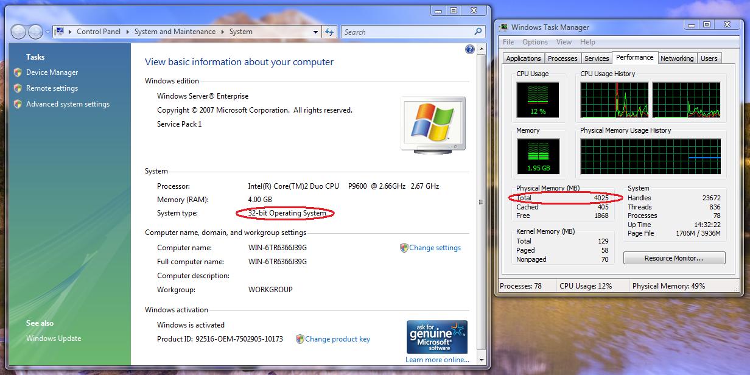Screen dimensions: 750x375
Task: Go to System and Maintenance breadcrumb
Action: pyautogui.click(x=175, y=32)
